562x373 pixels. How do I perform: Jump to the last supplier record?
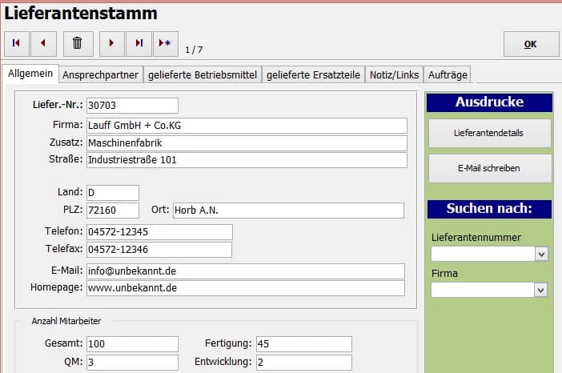139,43
